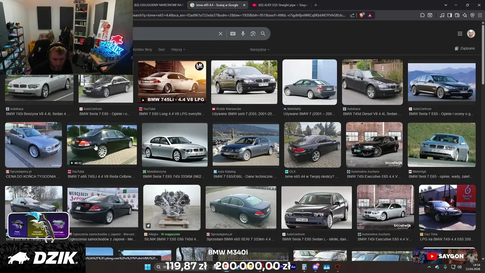Open the tab search dropdown arrow
The image size is (485, 273).
(446, 5)
